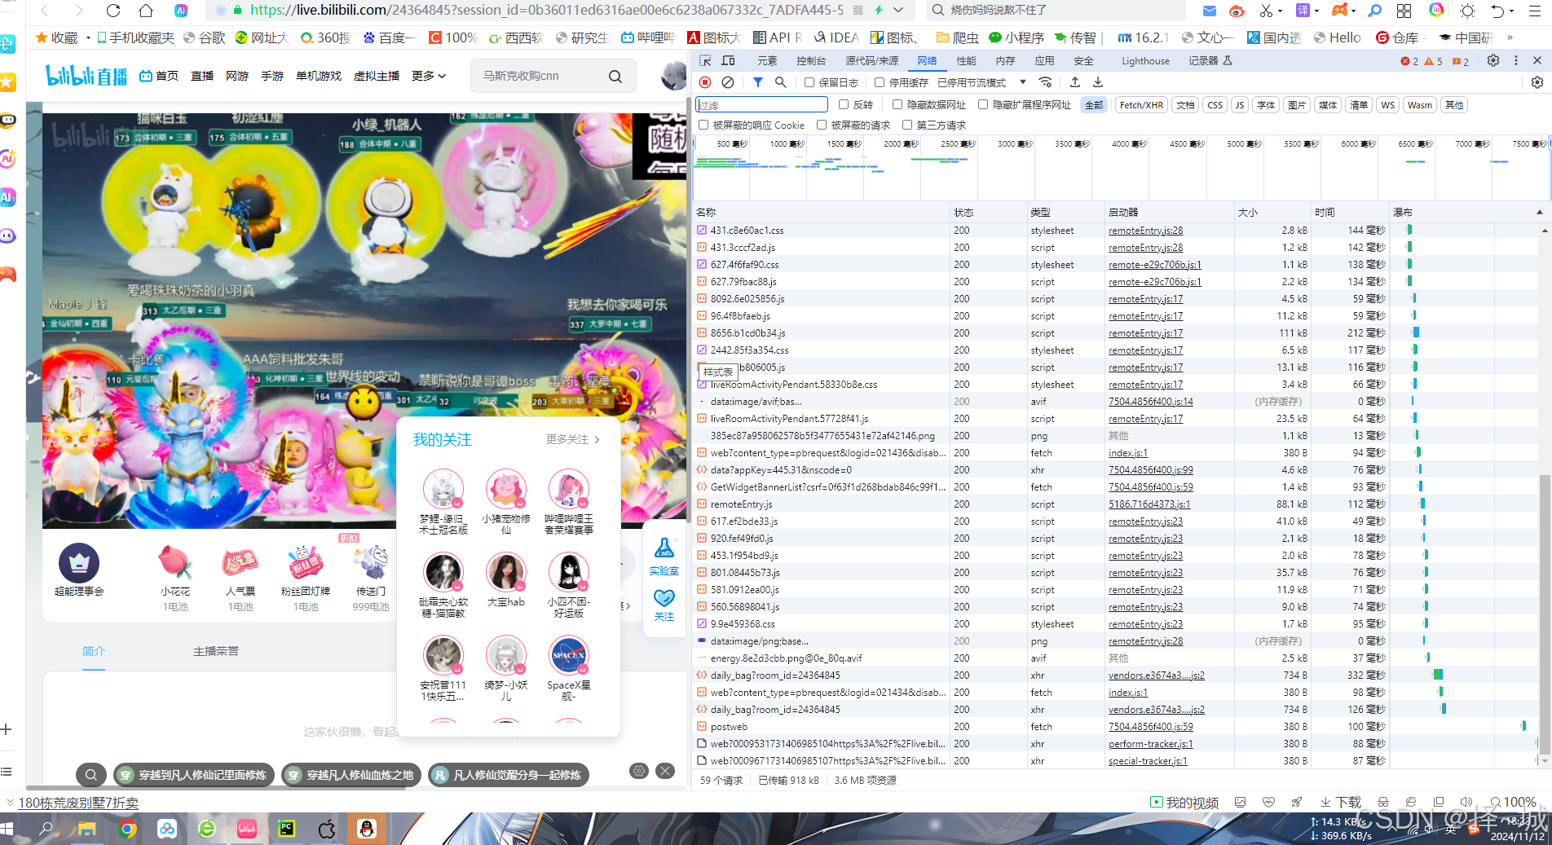Switch to the 源代码/来源 tab
Viewport: 1552px width, 845px height.
click(x=871, y=61)
